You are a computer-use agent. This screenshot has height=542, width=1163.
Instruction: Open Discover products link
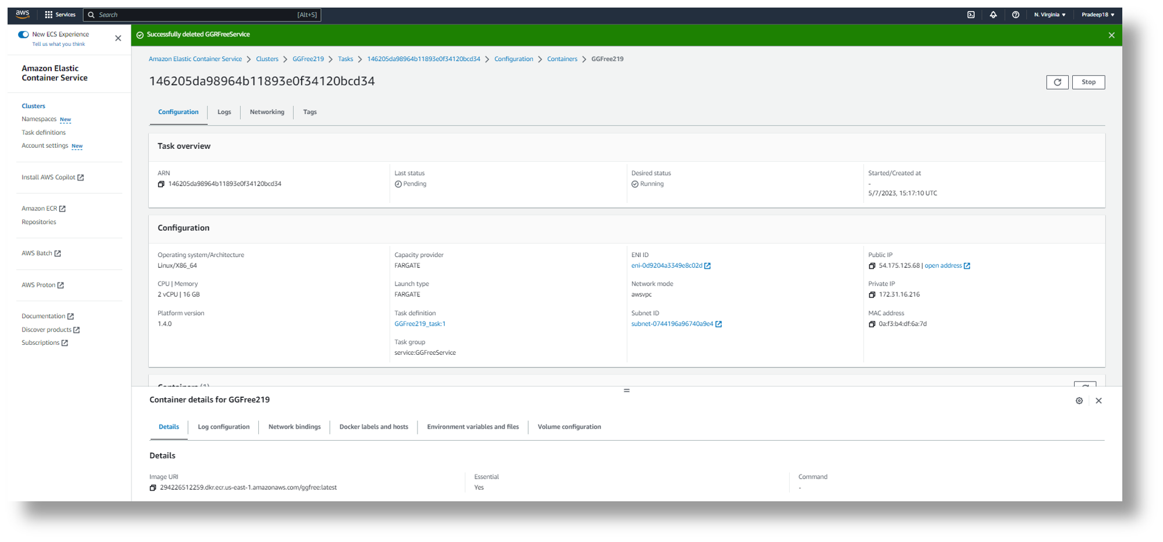(x=51, y=330)
